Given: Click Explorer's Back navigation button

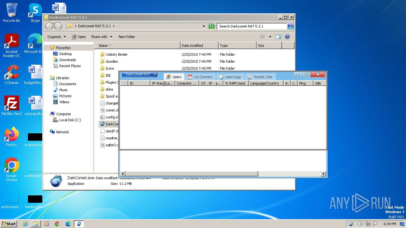Looking at the screenshot, I should [x=49, y=26].
